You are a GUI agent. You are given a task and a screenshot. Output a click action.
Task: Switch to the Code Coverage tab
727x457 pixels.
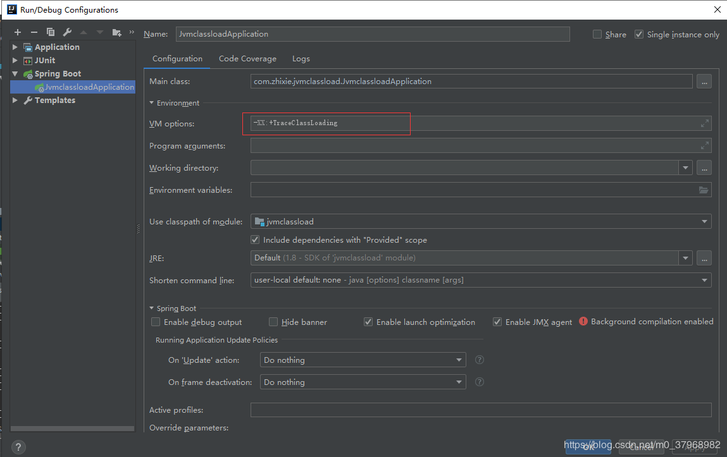coord(247,59)
